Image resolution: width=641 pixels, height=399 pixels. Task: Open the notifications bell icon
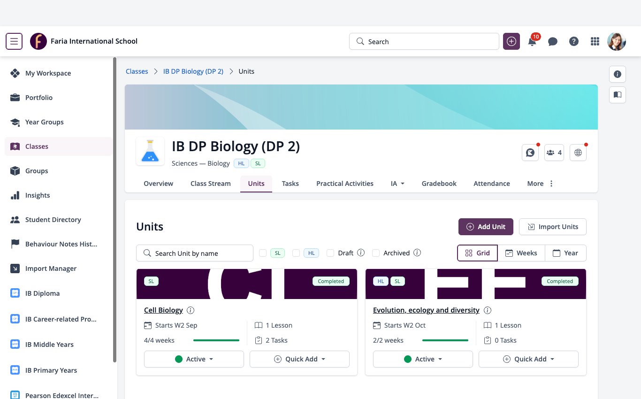point(532,42)
